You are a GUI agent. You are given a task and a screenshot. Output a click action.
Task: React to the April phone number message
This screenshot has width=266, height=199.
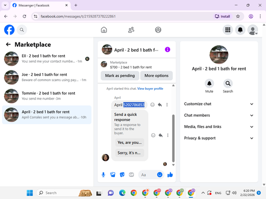(x=152, y=105)
